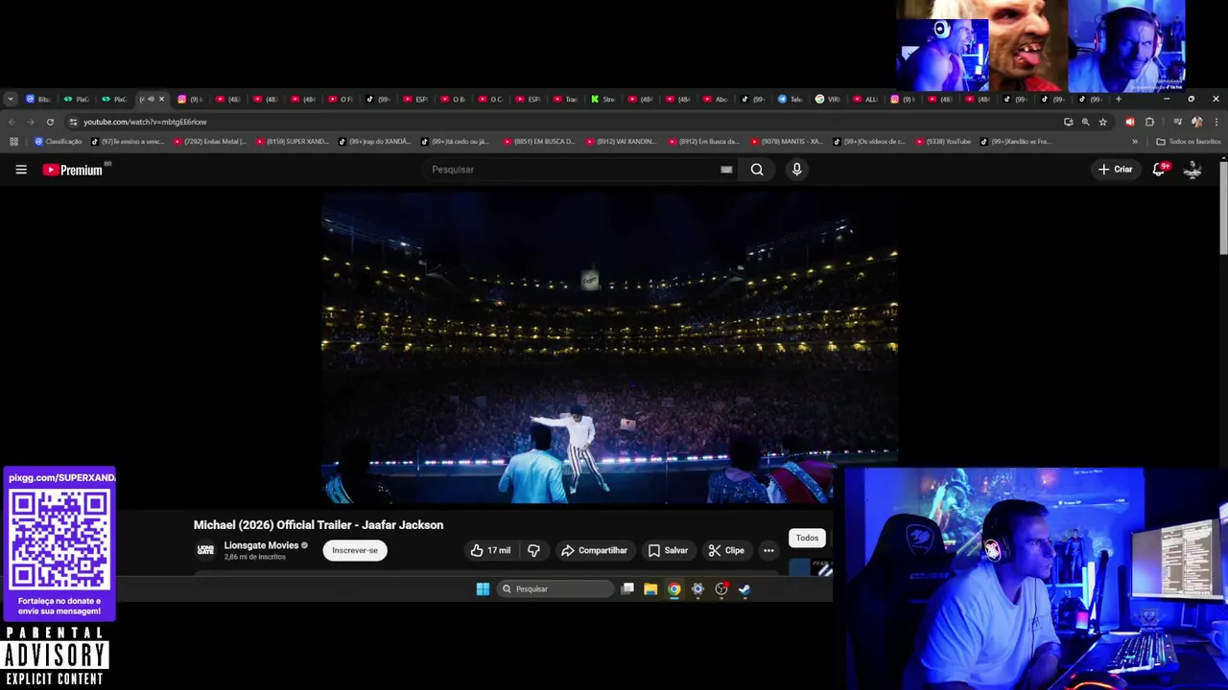This screenshot has width=1228, height=690.
Task: Open more actions three-dot menu under video
Action: pyautogui.click(x=768, y=550)
